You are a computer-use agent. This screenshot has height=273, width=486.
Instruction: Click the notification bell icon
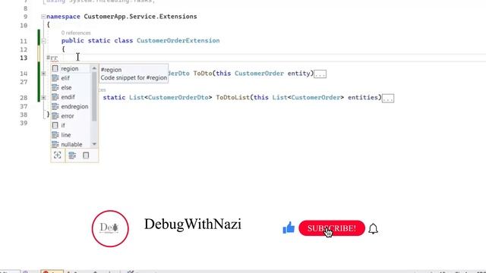373,229
